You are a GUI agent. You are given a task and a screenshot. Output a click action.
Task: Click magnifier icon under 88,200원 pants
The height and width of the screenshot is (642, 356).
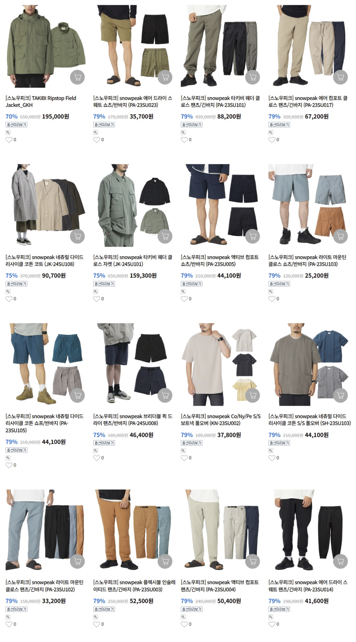pyautogui.click(x=183, y=133)
